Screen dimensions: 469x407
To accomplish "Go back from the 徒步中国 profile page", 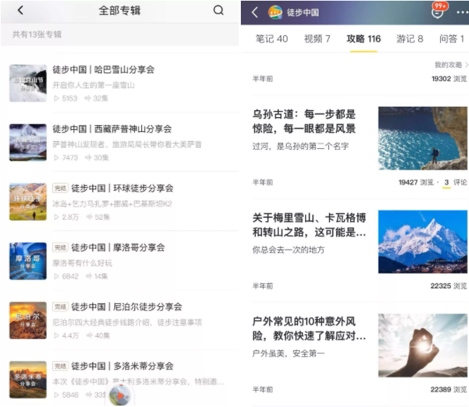I will point(255,13).
